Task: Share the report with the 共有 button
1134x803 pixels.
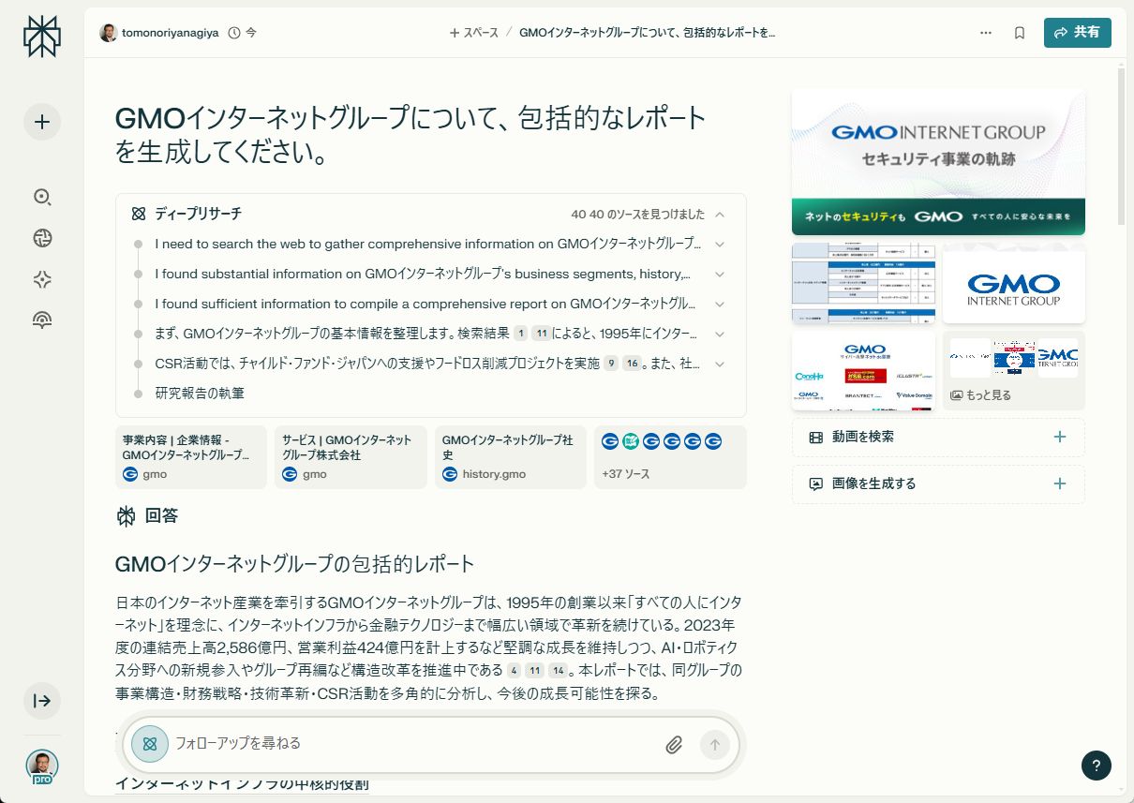Action: (x=1077, y=31)
